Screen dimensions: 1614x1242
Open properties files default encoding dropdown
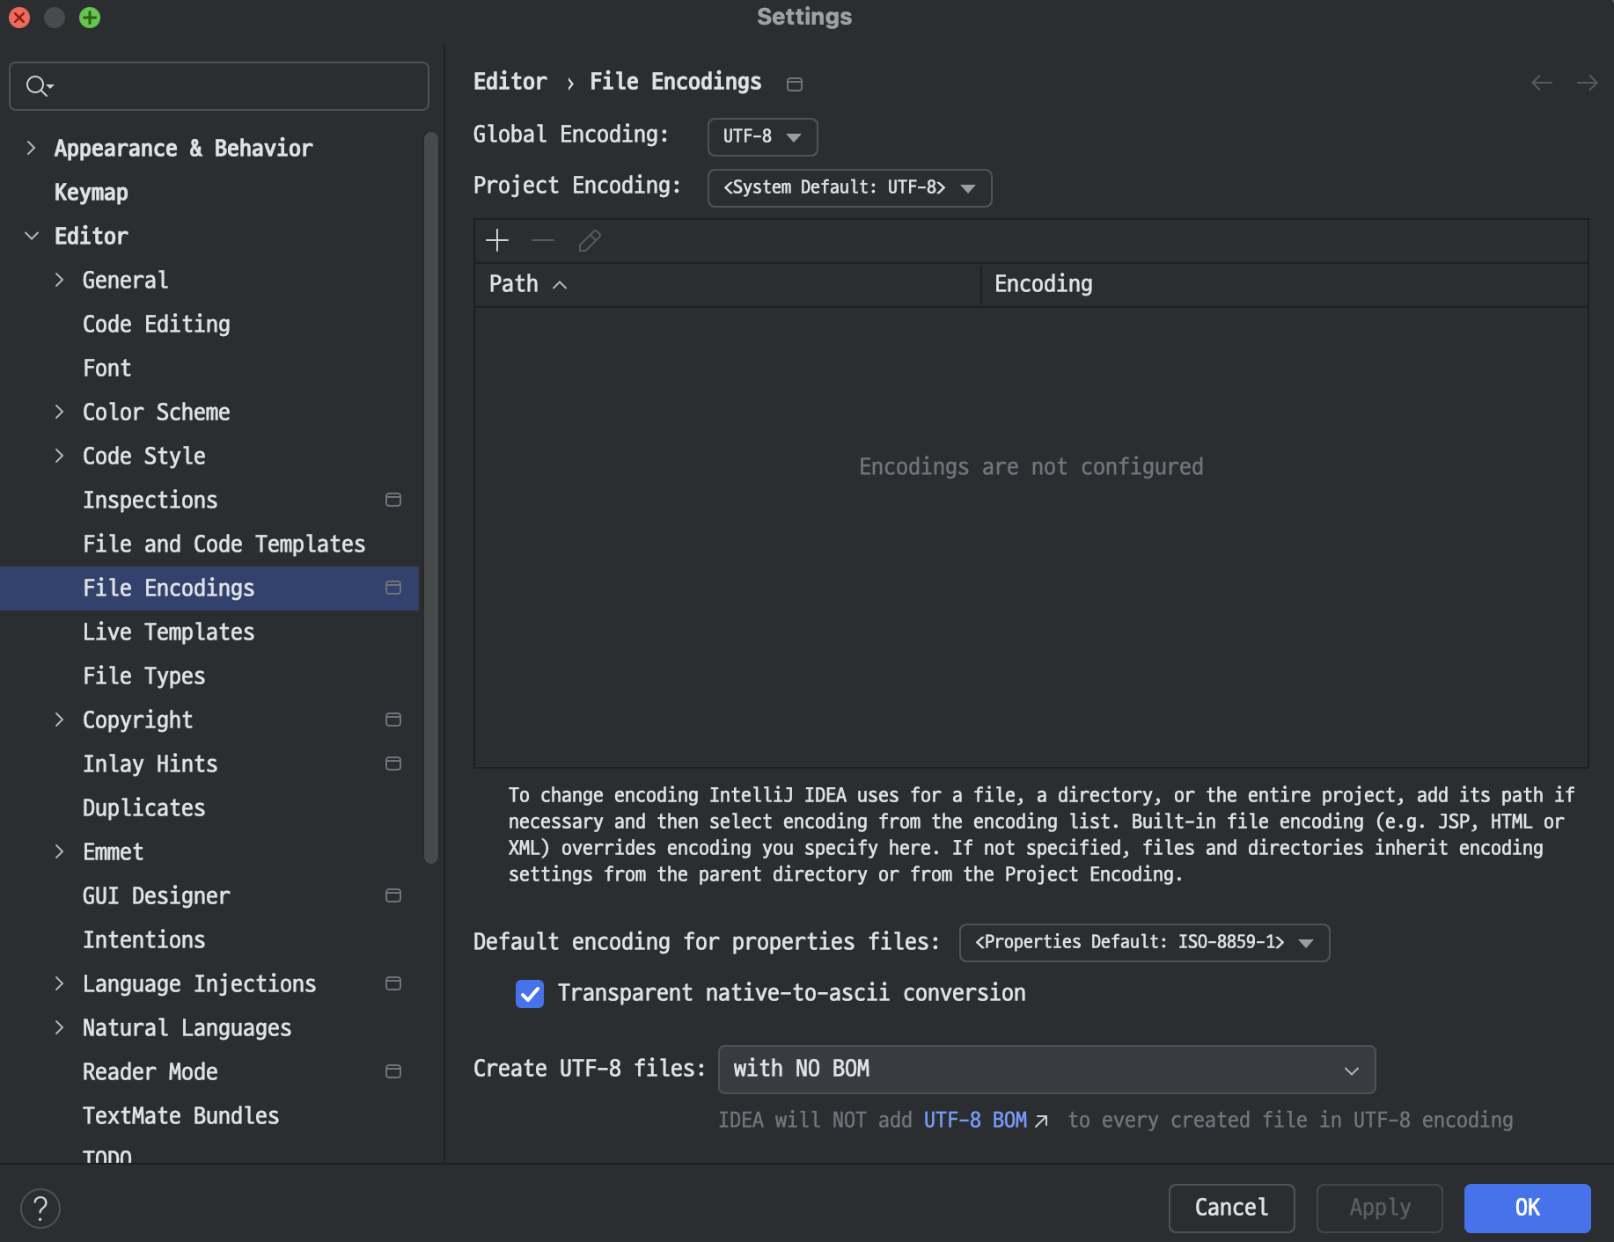click(1143, 943)
